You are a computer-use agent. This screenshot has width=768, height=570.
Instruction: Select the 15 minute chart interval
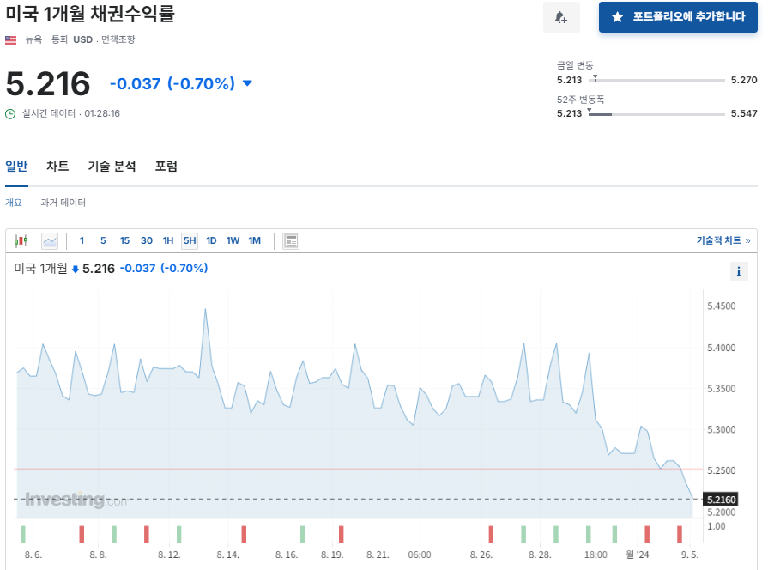124,241
